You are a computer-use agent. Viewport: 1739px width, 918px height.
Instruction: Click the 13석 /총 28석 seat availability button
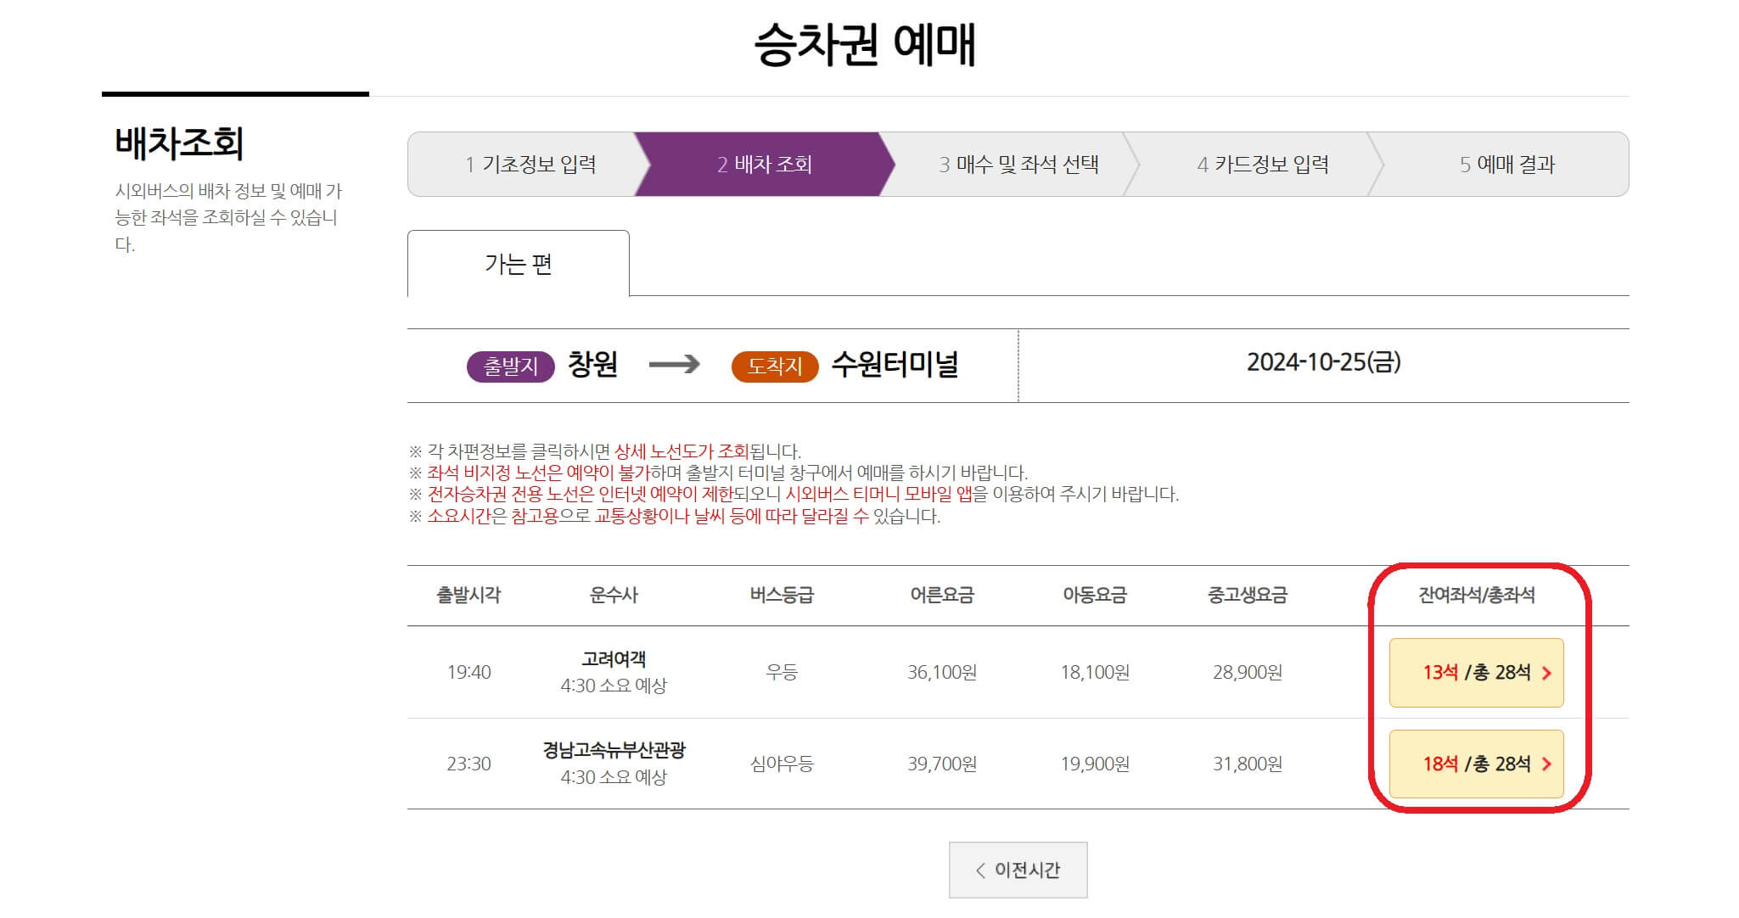coord(1477,673)
